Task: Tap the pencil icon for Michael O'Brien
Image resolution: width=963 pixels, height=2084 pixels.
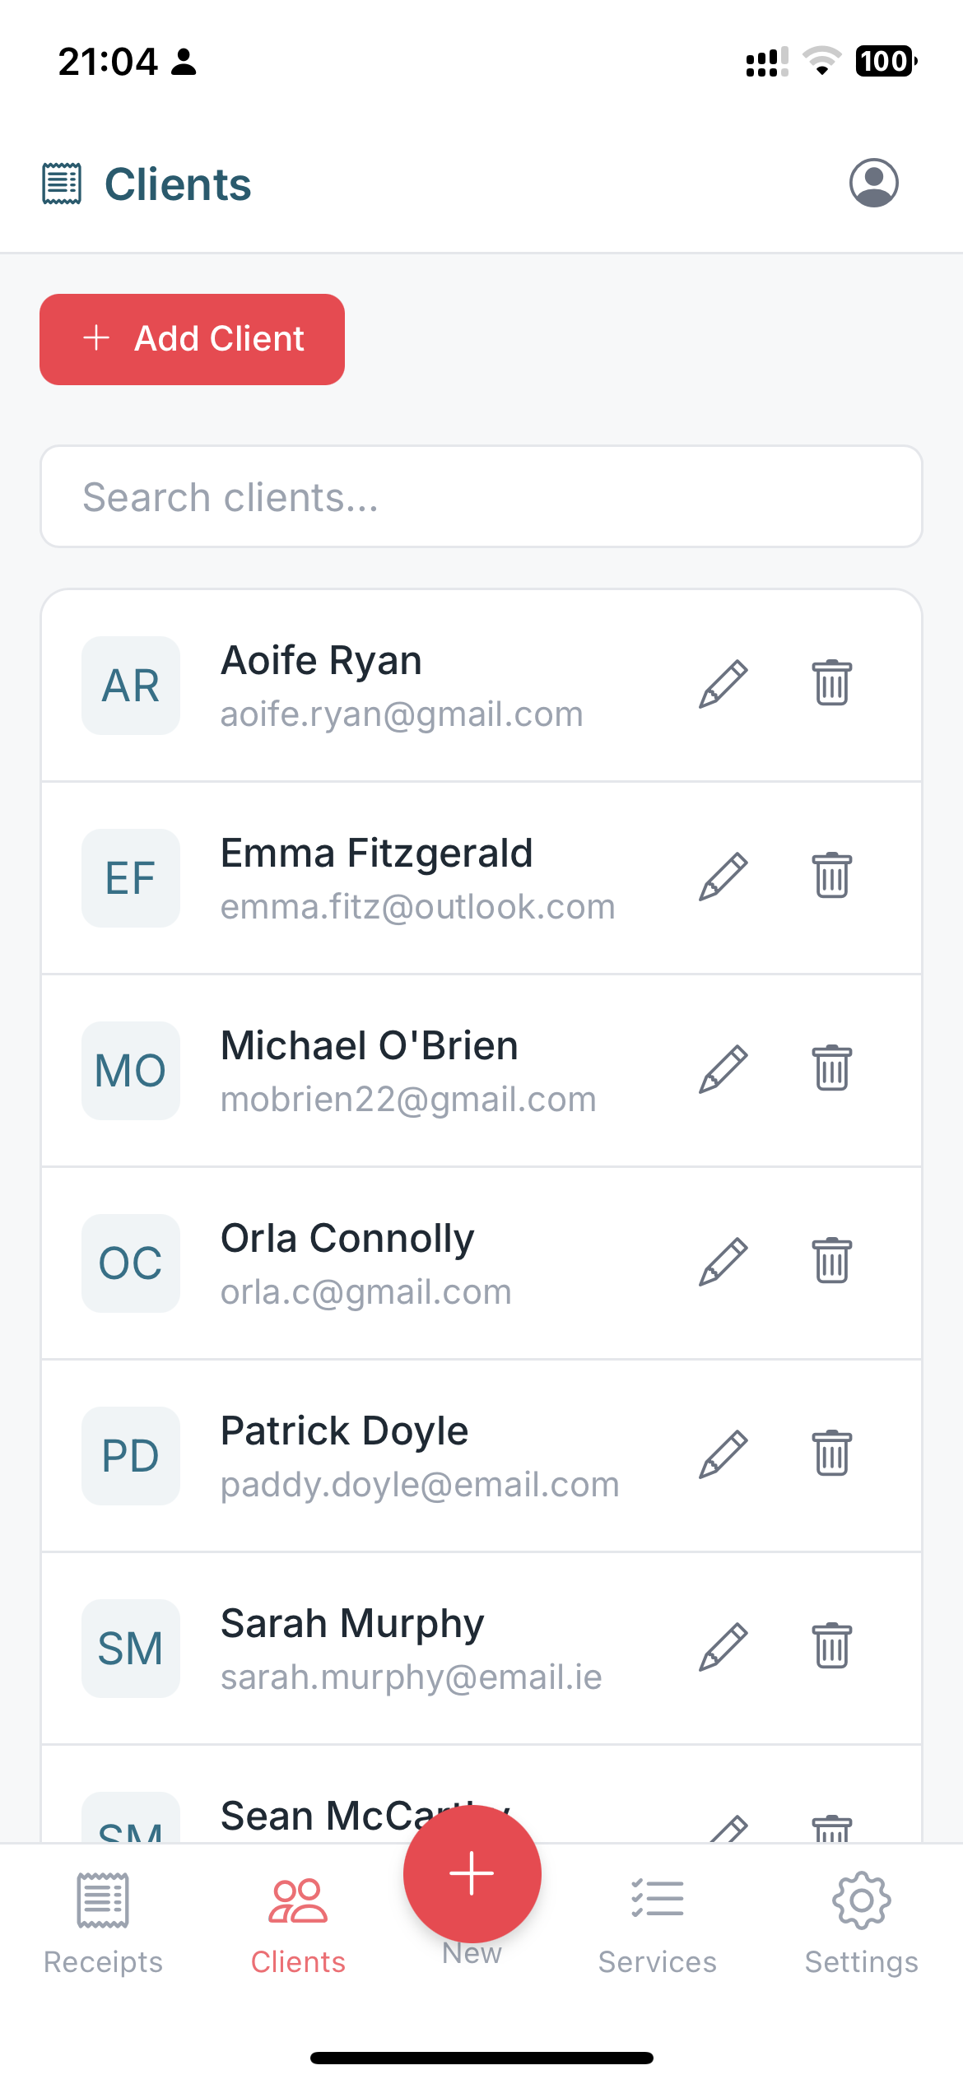Action: (x=723, y=1069)
